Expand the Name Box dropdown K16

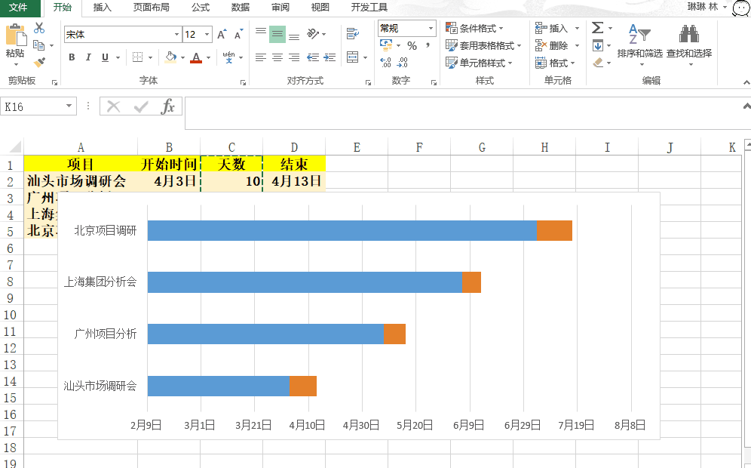(69, 106)
